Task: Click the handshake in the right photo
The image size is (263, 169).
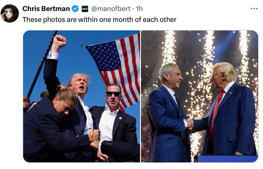Action: 189,124
